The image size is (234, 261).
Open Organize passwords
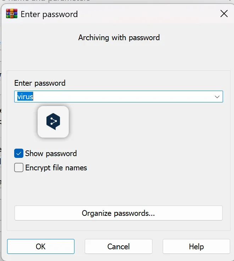point(118,213)
